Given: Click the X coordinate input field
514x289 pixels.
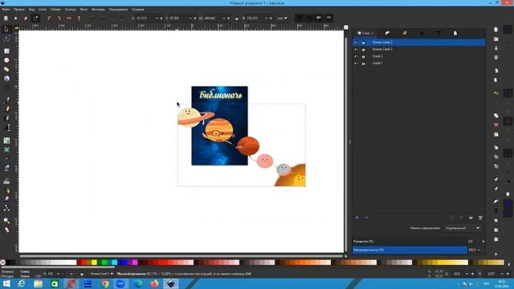Looking at the screenshot, I should point(145,18).
